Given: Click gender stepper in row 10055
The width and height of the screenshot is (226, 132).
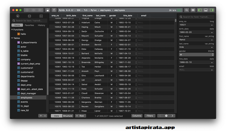Looking at the screenshot, I should pyautogui.click(x=116, y=40).
